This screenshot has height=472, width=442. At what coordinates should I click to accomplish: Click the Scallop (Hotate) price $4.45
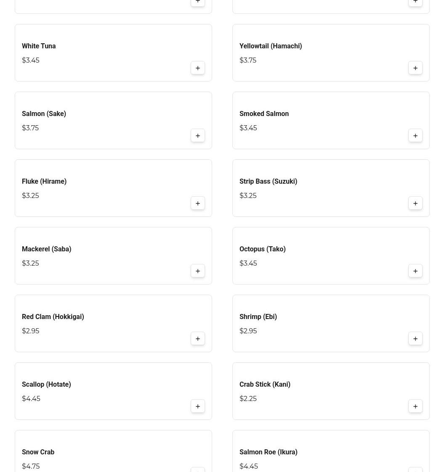click(x=31, y=399)
